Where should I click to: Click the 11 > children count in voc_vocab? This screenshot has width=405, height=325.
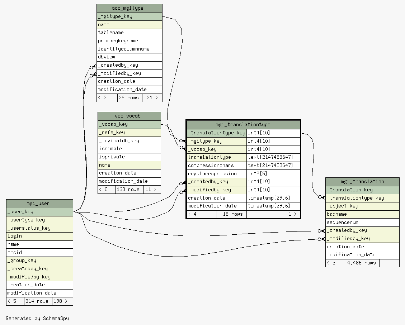tap(152, 190)
